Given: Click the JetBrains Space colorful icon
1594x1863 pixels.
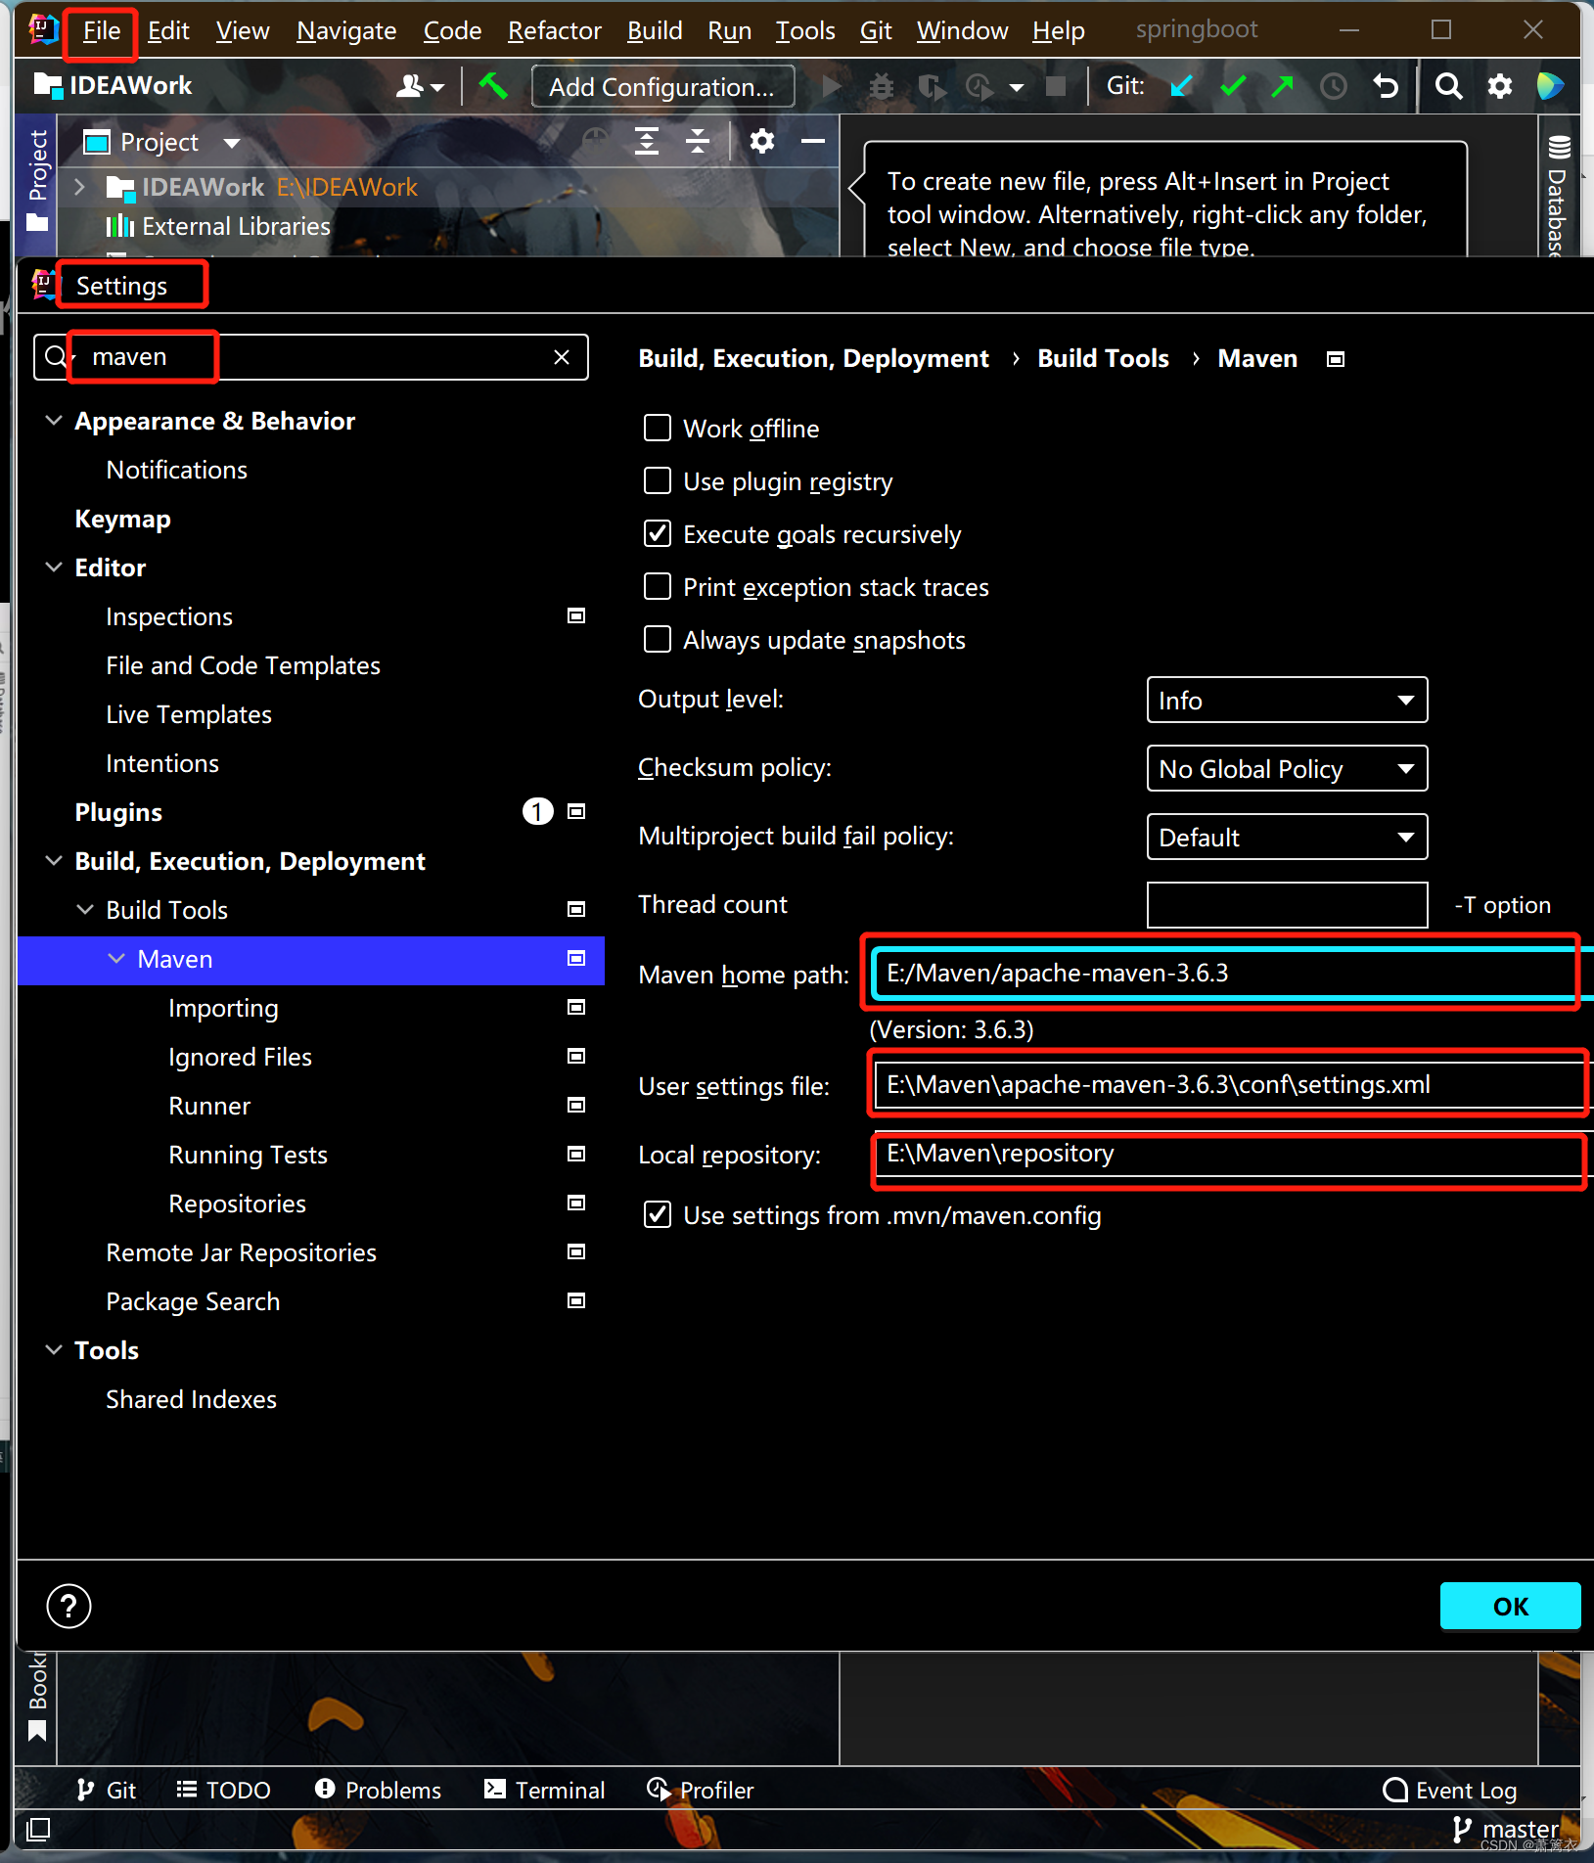Looking at the screenshot, I should [1550, 86].
